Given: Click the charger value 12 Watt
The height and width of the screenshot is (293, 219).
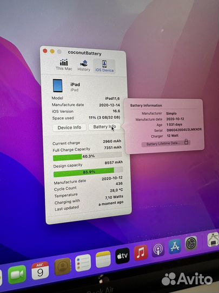Looking at the screenshot, I should pyautogui.click(x=172, y=136).
